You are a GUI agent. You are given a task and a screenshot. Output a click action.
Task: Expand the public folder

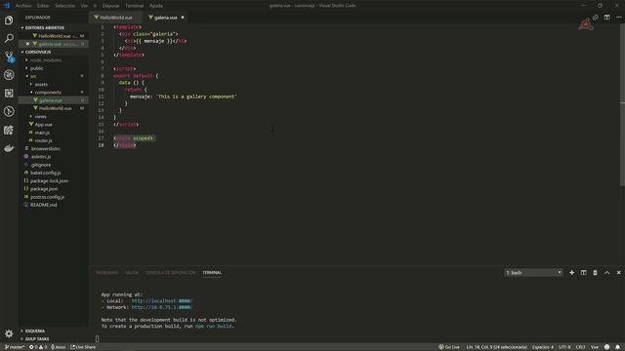(x=37, y=68)
